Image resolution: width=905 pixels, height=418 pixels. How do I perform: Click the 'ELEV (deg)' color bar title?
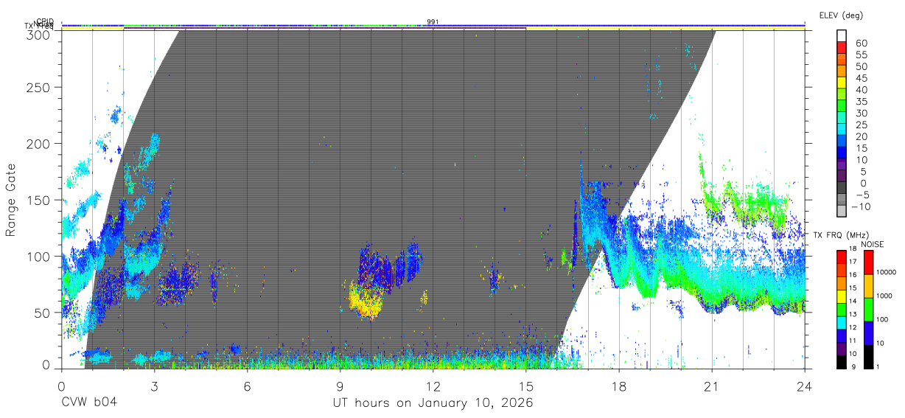[x=841, y=15]
